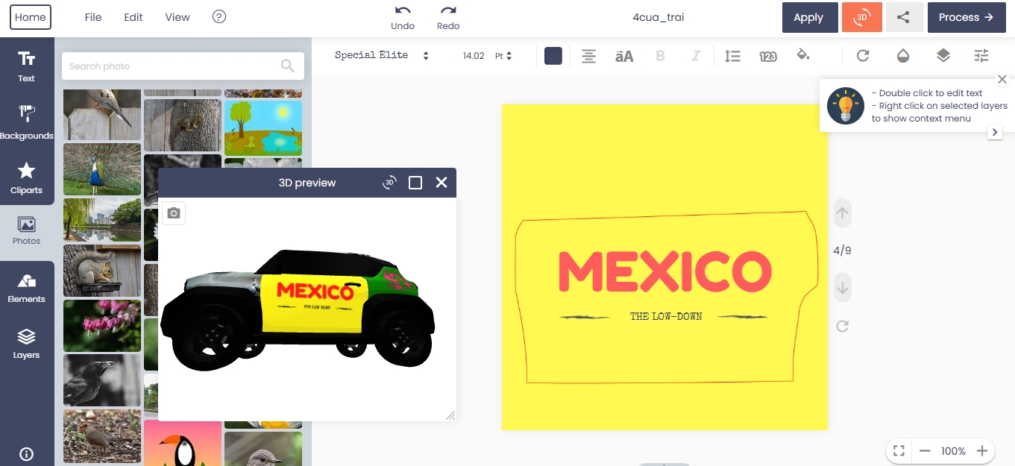The height and width of the screenshot is (466, 1015).
Task: Open the Special Elite font dropdown
Action: click(x=381, y=56)
